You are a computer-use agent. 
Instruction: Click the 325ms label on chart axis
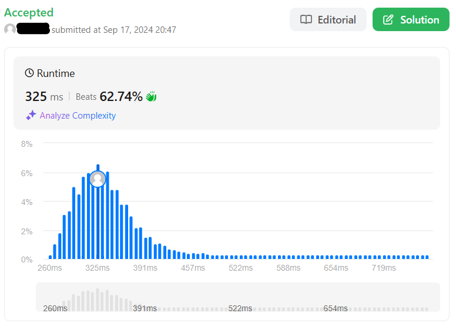point(98,268)
